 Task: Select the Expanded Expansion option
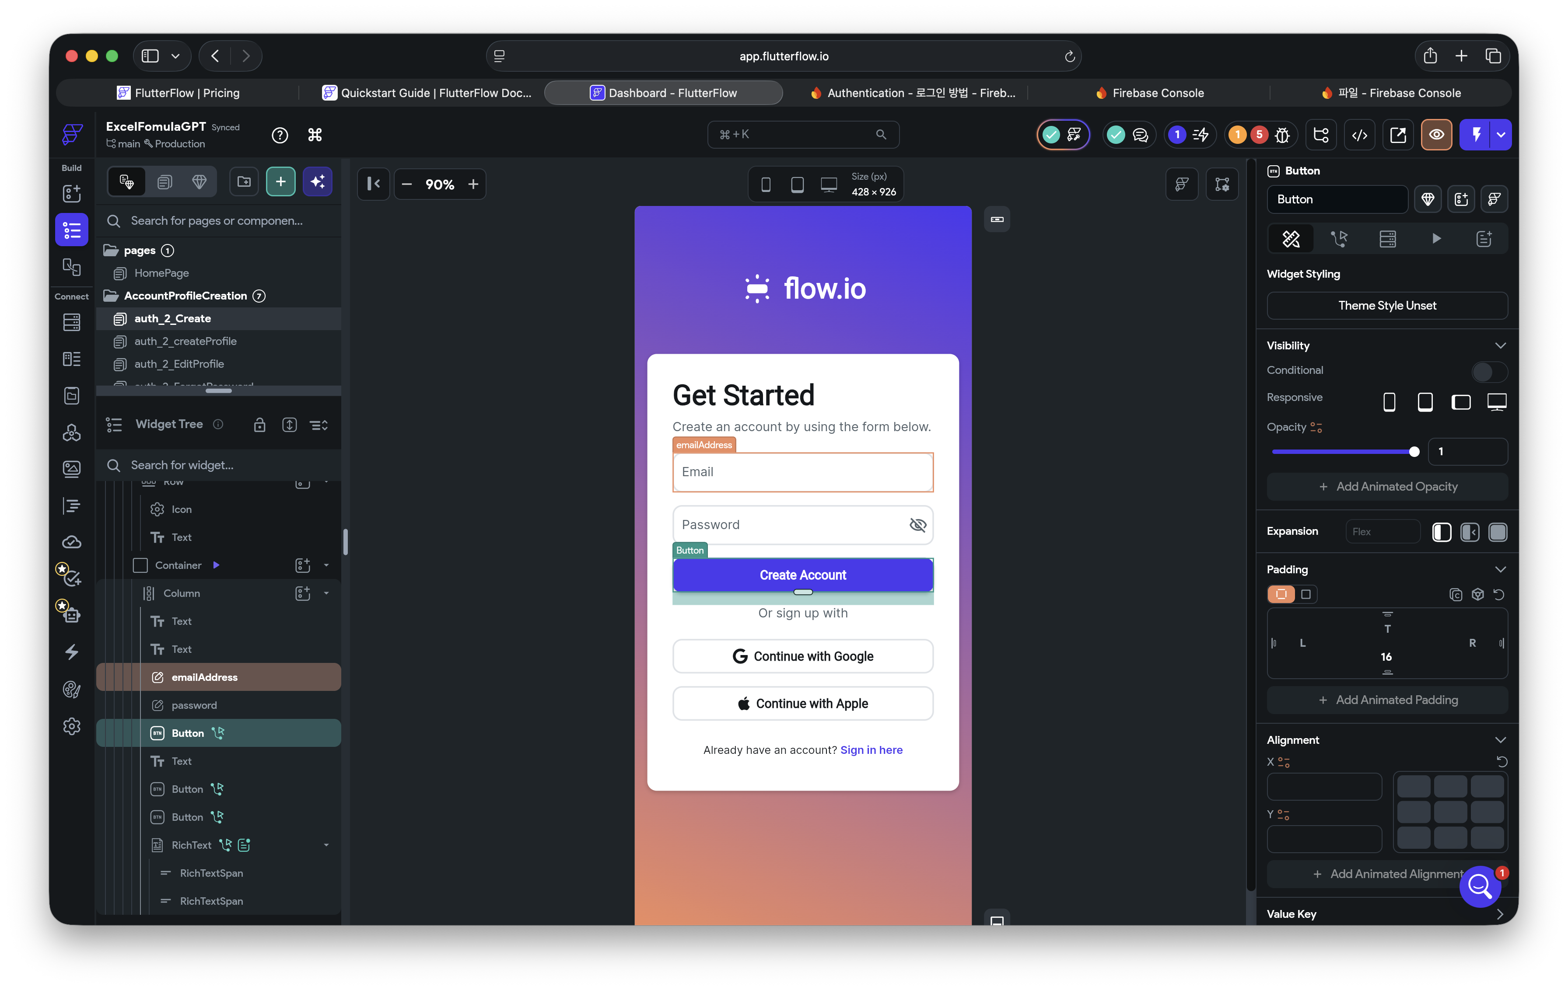click(1498, 532)
